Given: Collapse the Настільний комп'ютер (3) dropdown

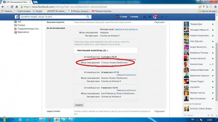Looking at the screenshot, I should pos(93,50).
